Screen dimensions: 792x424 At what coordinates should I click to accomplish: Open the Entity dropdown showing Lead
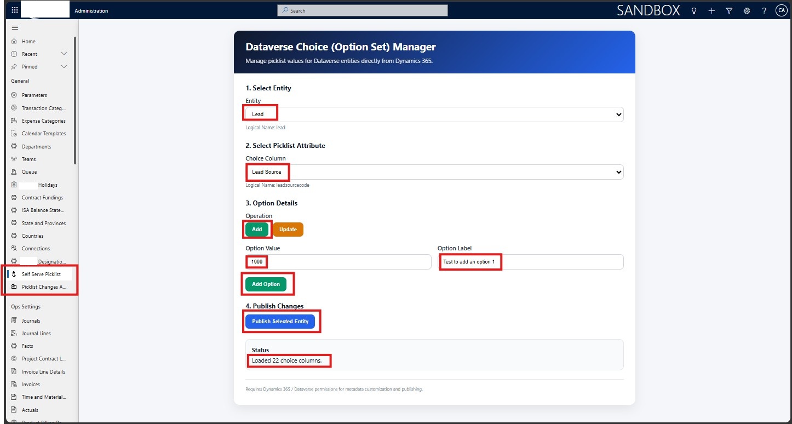point(434,114)
